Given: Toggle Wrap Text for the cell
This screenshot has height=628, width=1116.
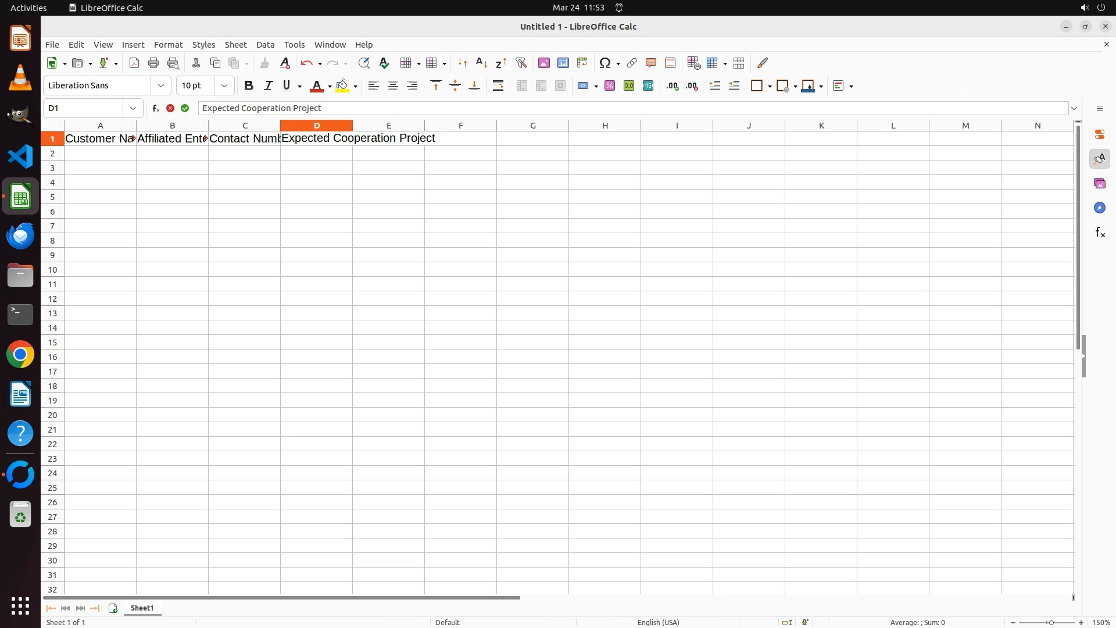Looking at the screenshot, I should point(498,85).
